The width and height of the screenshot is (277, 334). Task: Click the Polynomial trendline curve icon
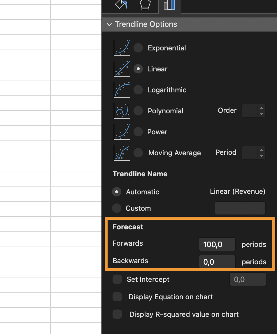point(122,111)
